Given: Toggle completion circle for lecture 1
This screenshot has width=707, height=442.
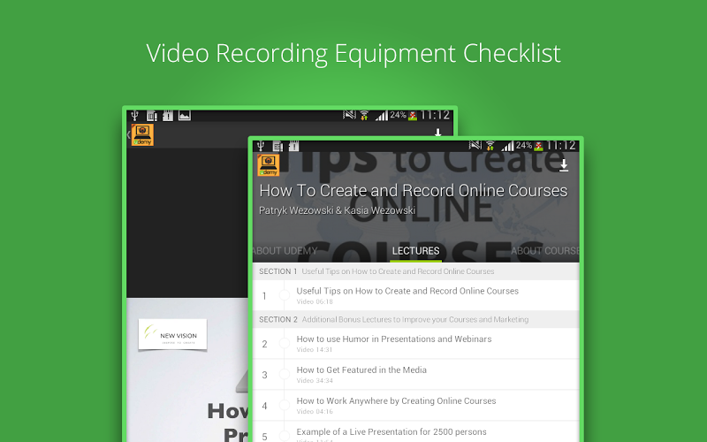Looking at the screenshot, I should coord(285,295).
